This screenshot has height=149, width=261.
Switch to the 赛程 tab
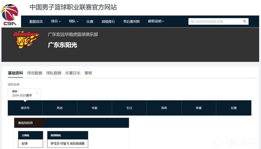pyautogui.click(x=88, y=73)
